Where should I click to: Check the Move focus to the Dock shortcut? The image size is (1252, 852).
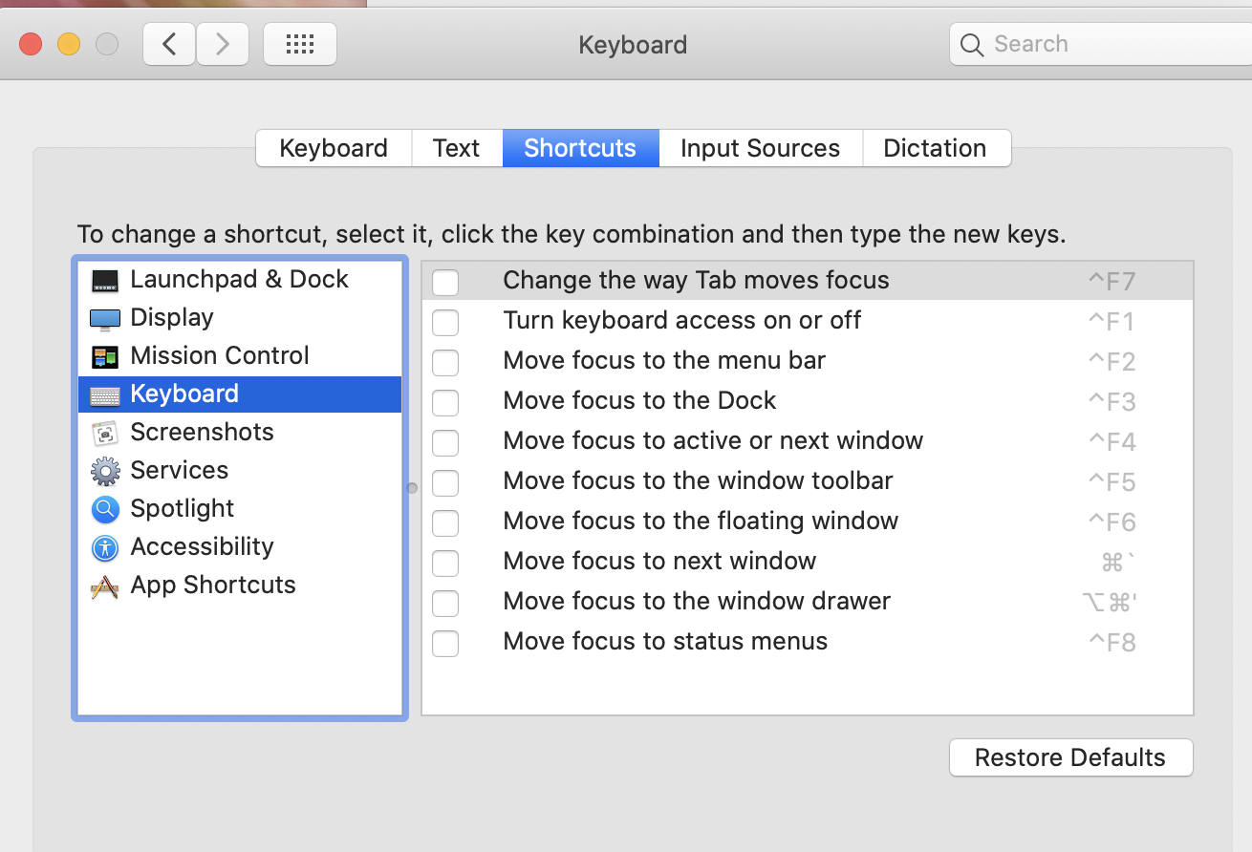[445, 402]
